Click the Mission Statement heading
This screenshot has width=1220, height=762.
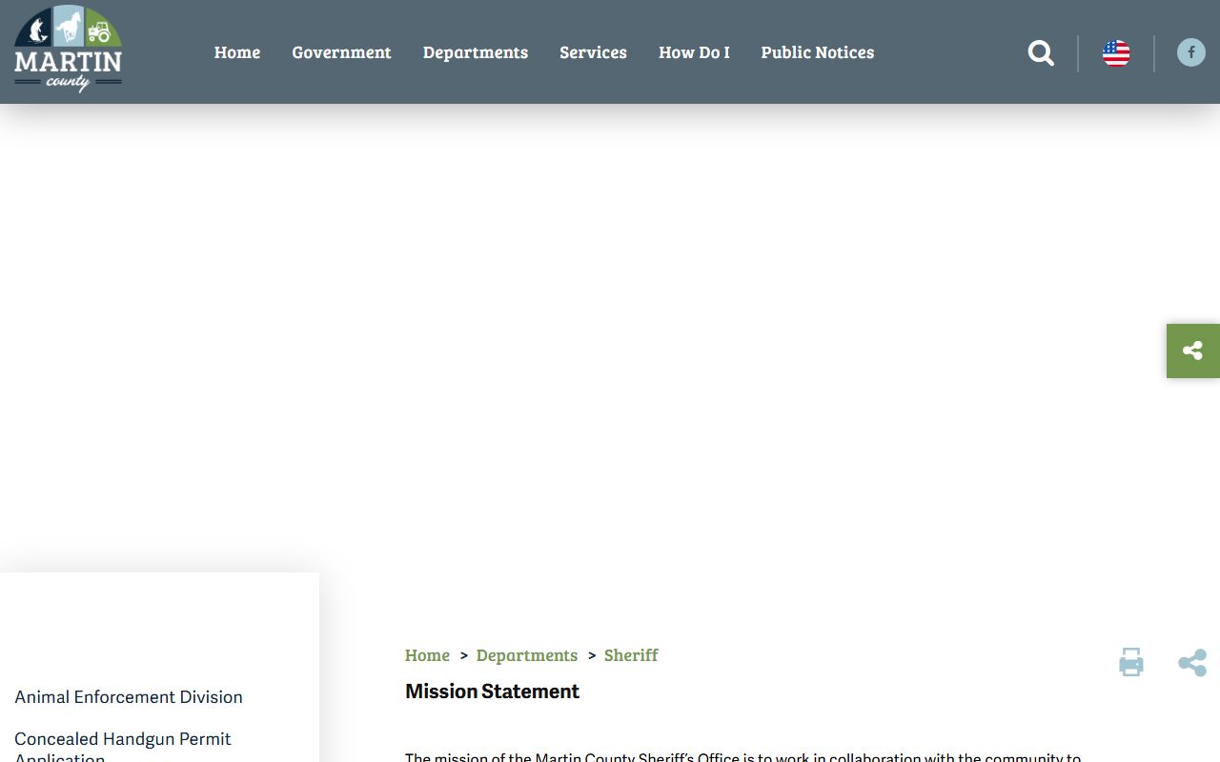coord(492,692)
